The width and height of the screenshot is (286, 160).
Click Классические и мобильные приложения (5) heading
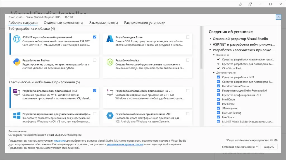(44, 82)
